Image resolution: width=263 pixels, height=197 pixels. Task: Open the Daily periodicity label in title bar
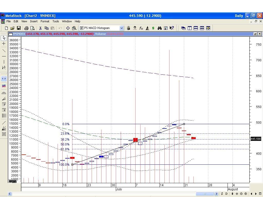coord(239,16)
